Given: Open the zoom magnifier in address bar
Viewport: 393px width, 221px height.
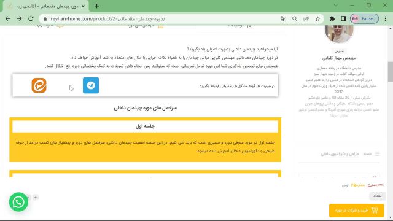Looking at the screenshot, I should (295, 19).
